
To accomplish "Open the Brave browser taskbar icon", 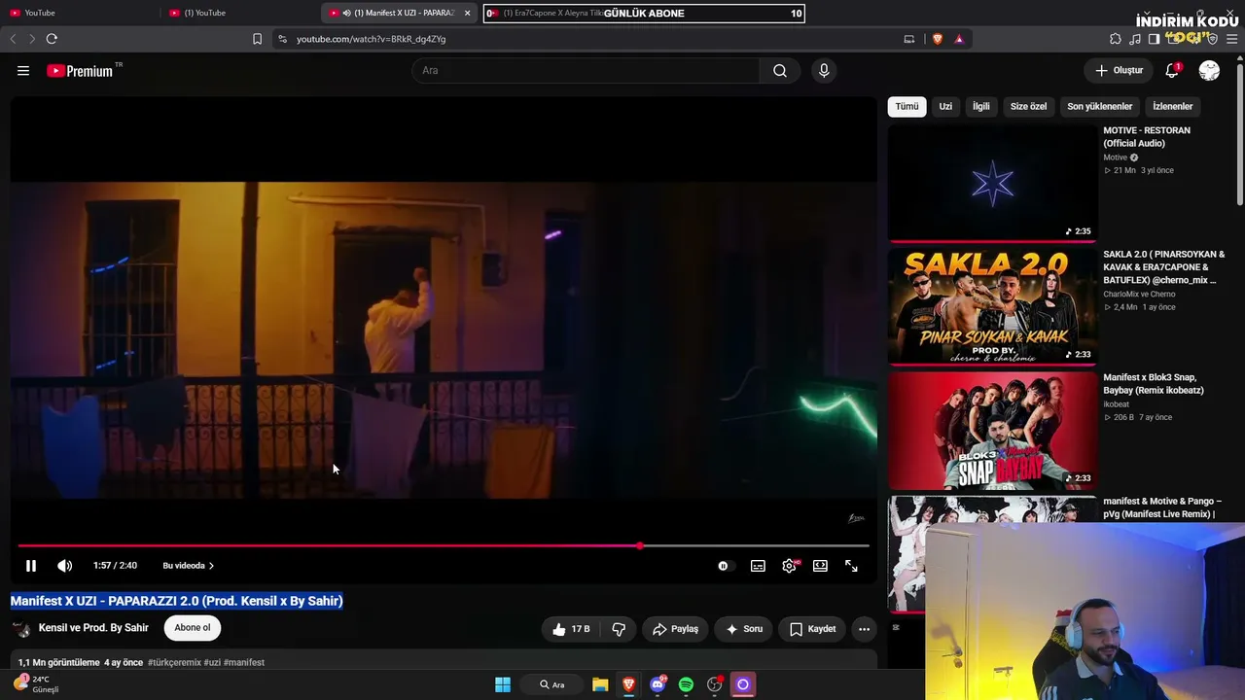I will click(x=628, y=684).
